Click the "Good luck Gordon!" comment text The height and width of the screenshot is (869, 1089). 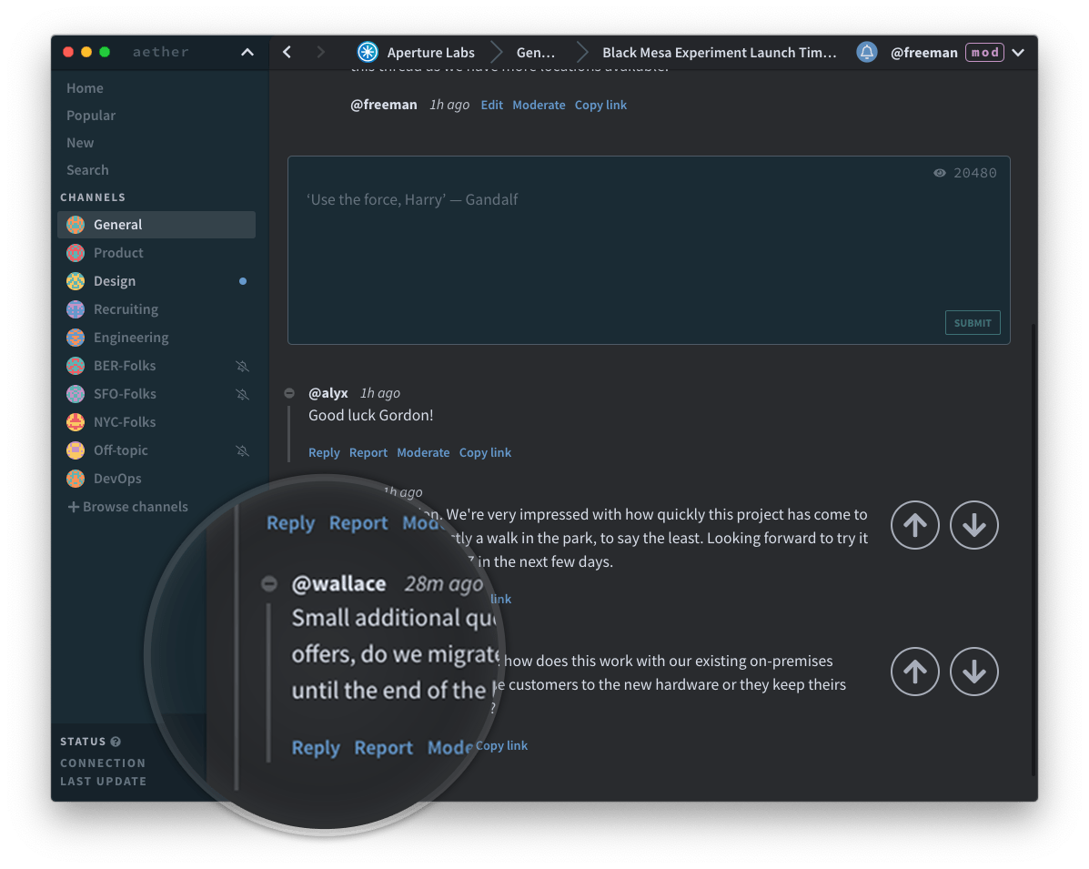(371, 416)
